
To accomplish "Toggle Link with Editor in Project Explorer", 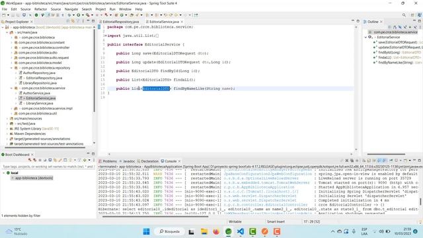I will coord(73,21).
